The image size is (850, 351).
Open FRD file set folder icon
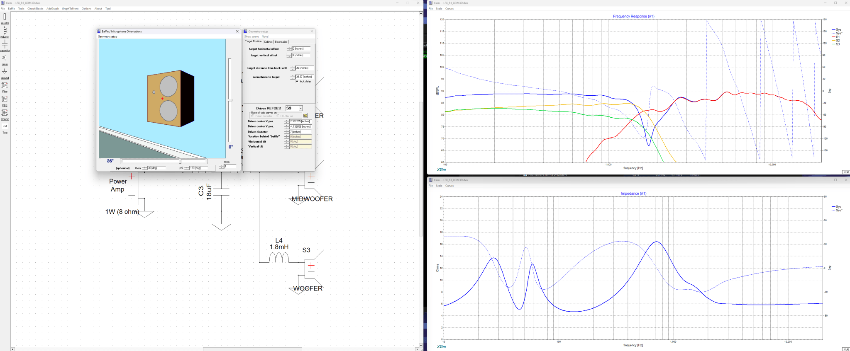[x=305, y=116]
